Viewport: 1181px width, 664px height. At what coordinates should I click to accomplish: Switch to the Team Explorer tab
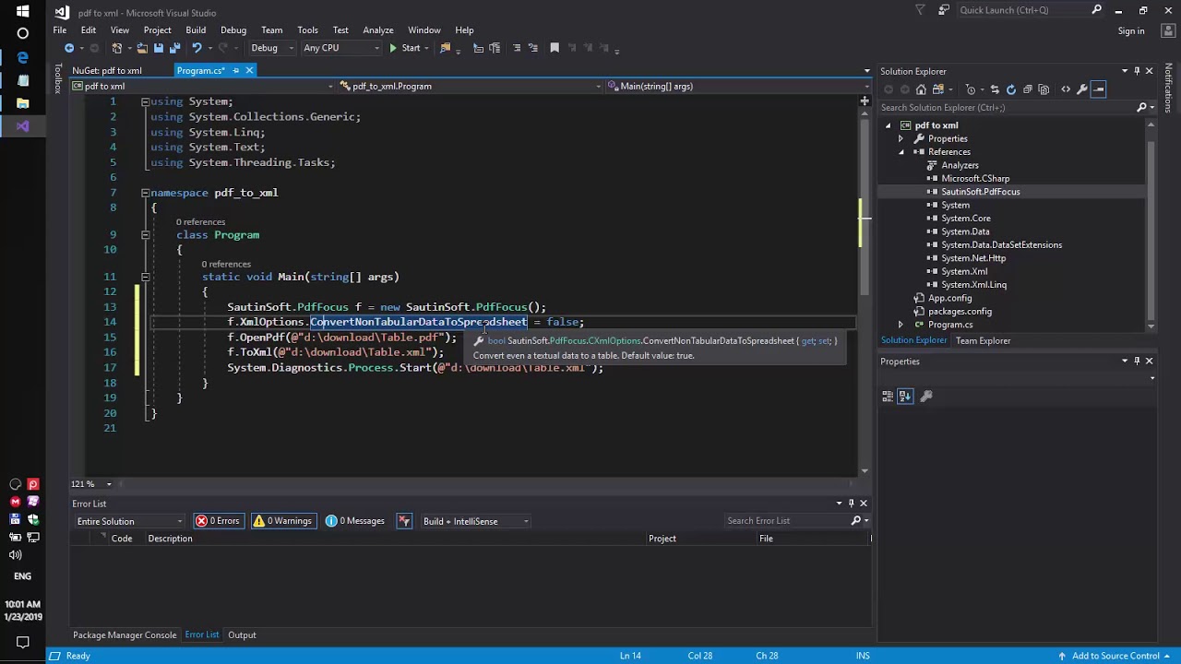(984, 341)
